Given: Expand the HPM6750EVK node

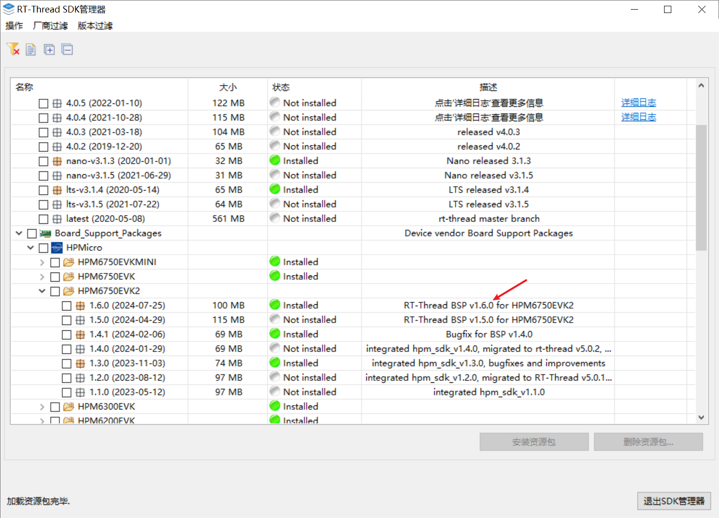Looking at the screenshot, I should pyautogui.click(x=42, y=277).
